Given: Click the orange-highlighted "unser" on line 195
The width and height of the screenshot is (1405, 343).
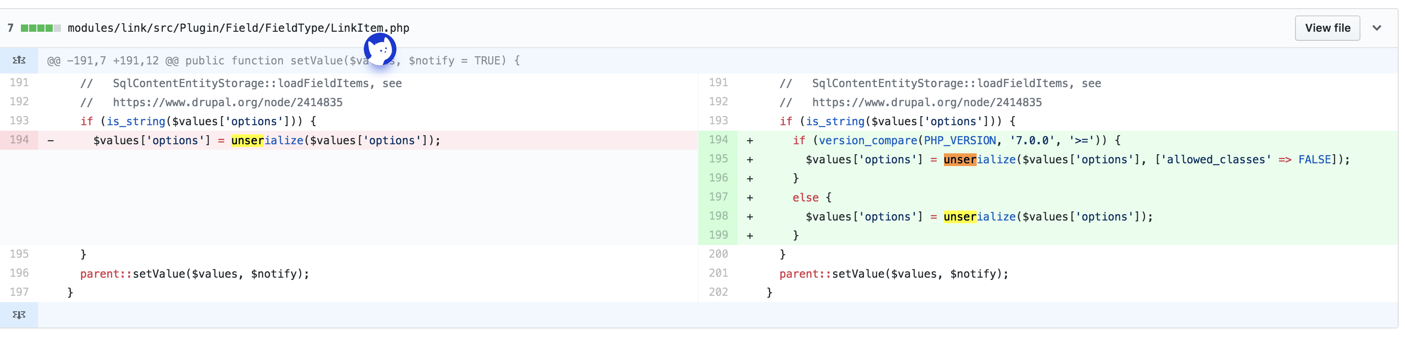Looking at the screenshot, I should click(959, 160).
